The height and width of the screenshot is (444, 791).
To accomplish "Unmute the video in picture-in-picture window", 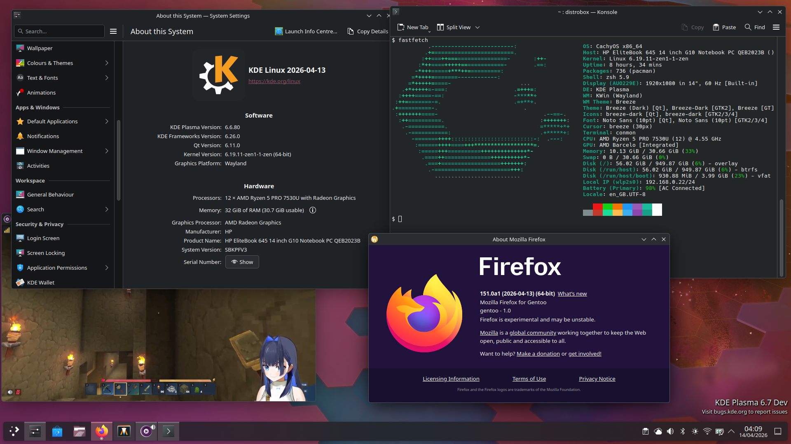I will click(10, 392).
